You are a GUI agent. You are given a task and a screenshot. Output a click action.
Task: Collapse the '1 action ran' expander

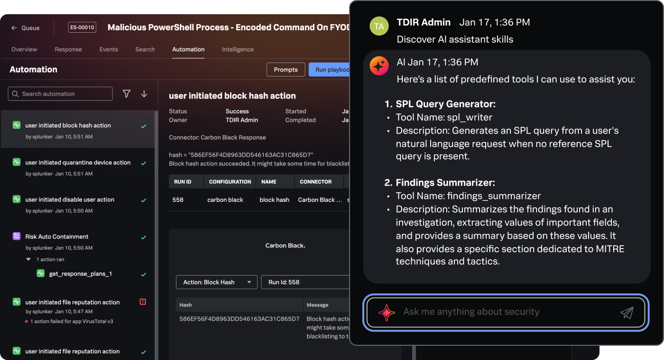point(28,260)
